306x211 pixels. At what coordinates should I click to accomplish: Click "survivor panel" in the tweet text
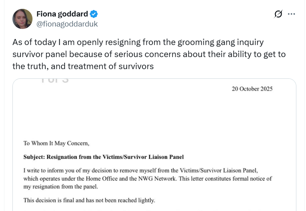click(39, 54)
